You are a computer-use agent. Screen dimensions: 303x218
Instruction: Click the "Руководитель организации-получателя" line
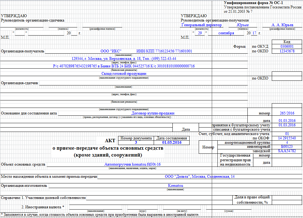point(215,21)
